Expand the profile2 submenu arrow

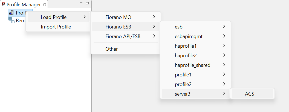(224, 84)
